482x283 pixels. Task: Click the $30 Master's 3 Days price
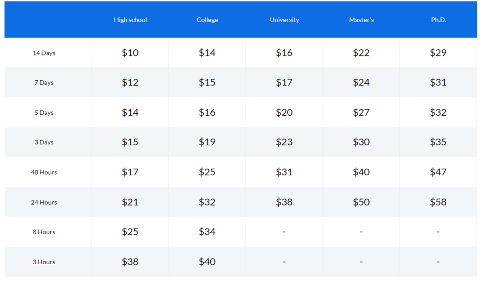(x=361, y=142)
